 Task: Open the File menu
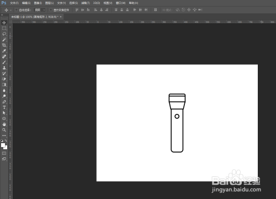coord(14,3)
